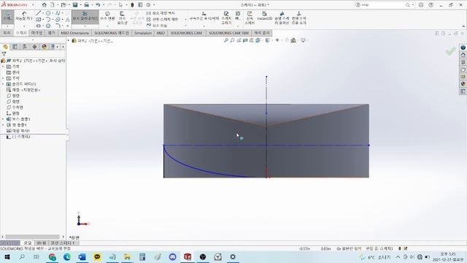Select the Arc sketch tool
This screenshot has height=263, width=467.
click(48, 20)
